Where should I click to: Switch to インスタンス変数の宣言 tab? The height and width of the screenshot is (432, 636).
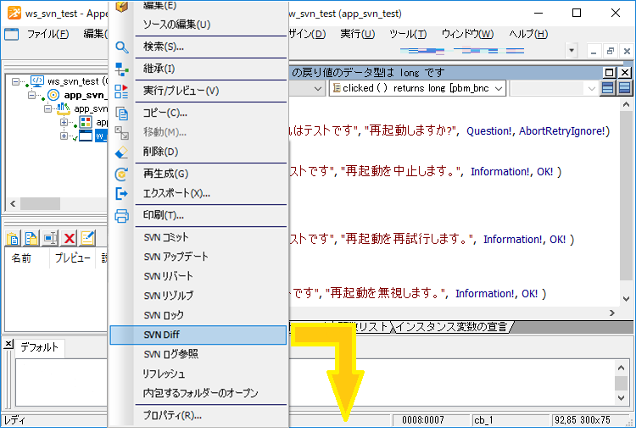click(451, 327)
